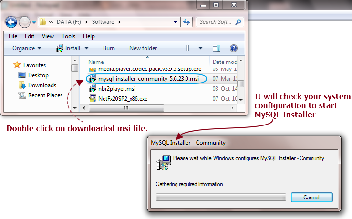Click the Burn toolbar button
Screen dimensions: 352x219
click(109, 48)
